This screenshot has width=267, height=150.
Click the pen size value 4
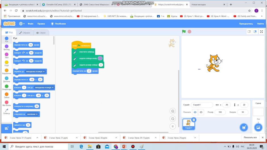click(101, 65)
